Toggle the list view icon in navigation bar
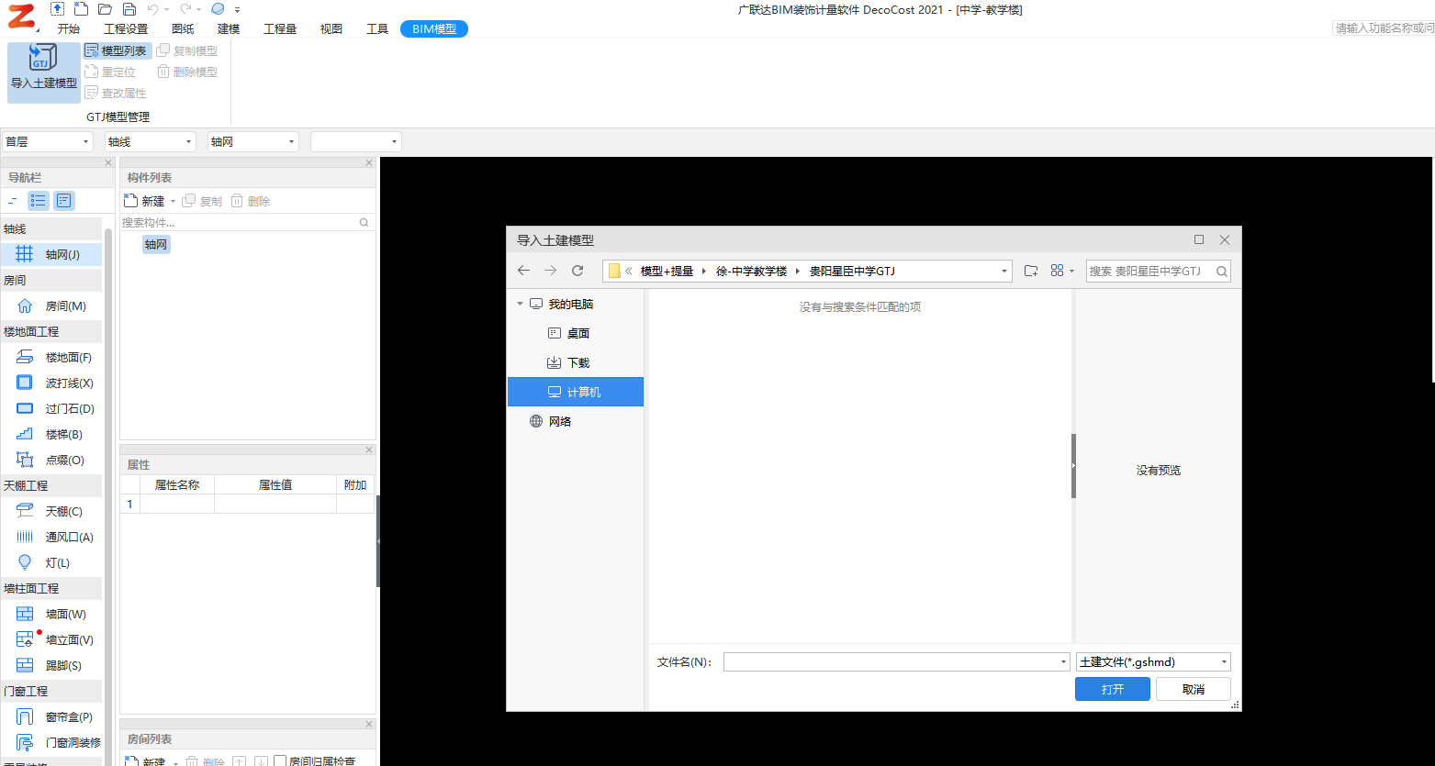Viewport: 1435px width, 766px height. pyautogui.click(x=39, y=200)
